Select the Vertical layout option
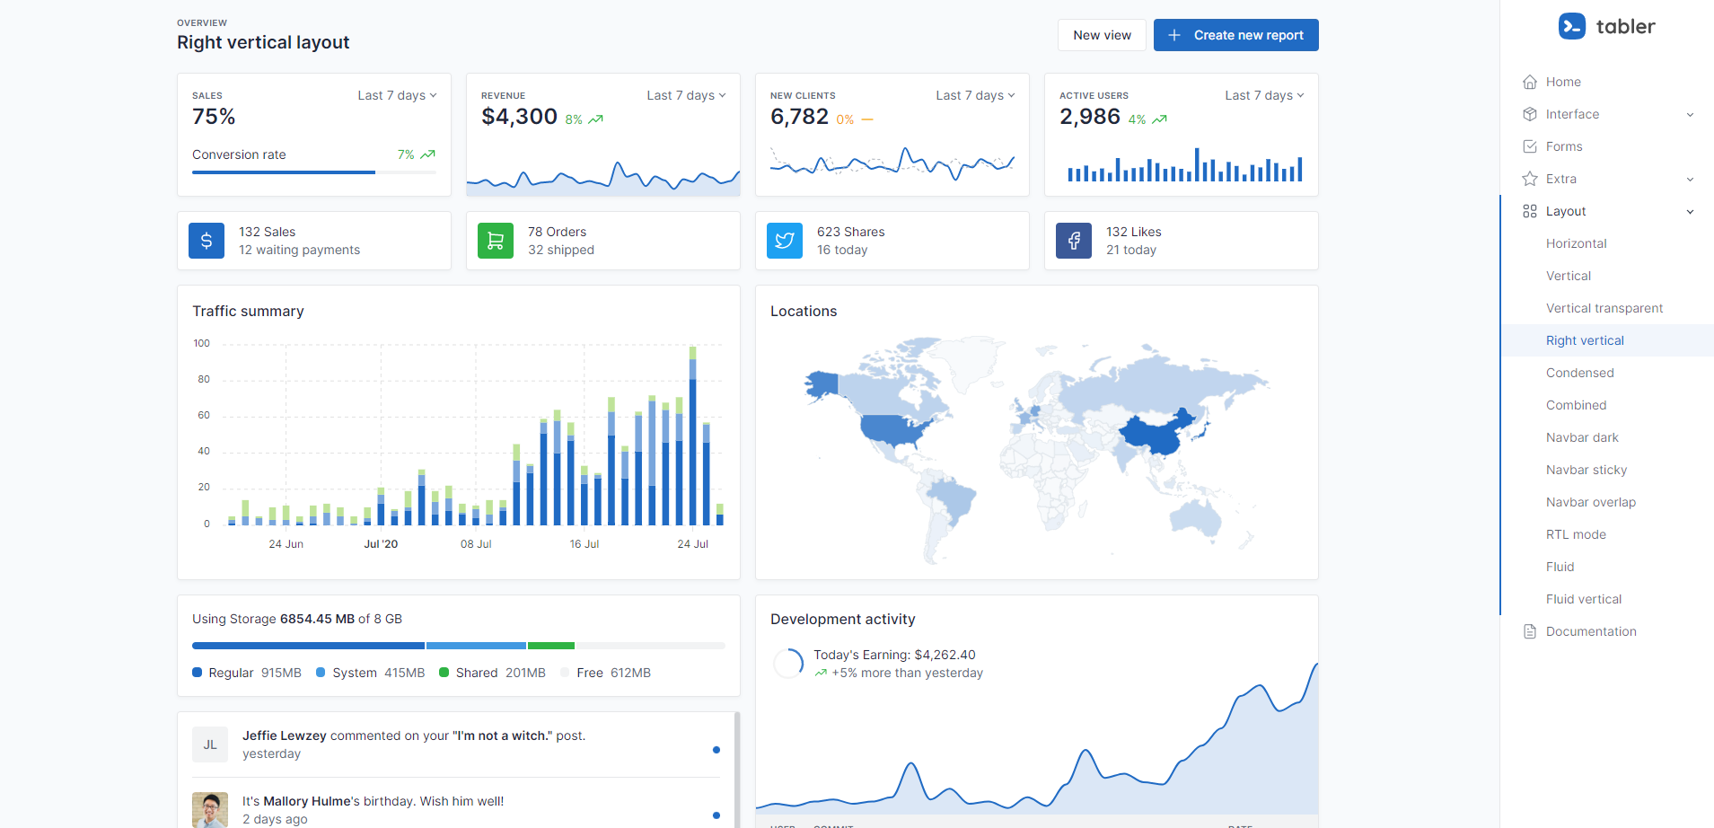The image size is (1714, 828). [1607, 276]
